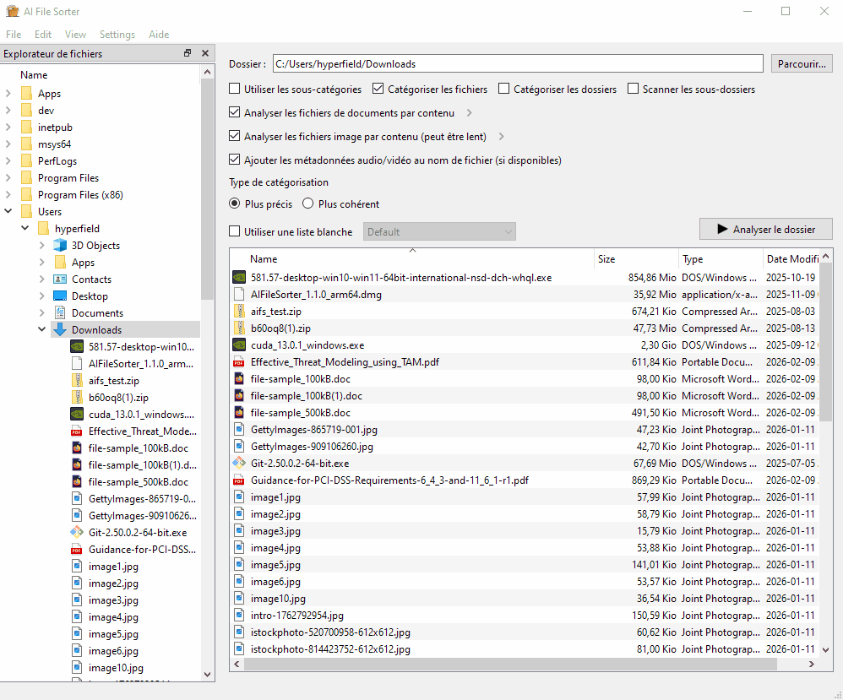Click the PDF icon for Effective_Threat_Modeling_using_TAM.pdf
The width and height of the screenshot is (843, 700).
(238, 361)
